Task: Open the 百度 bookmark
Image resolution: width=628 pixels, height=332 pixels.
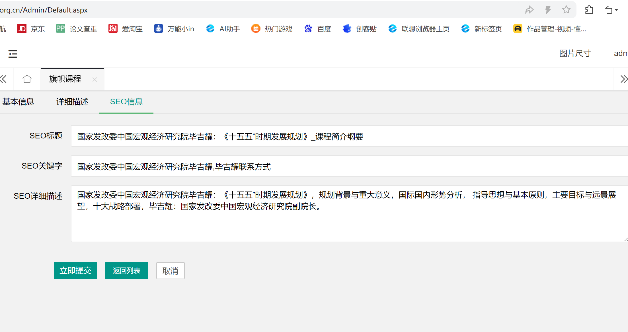Action: click(x=318, y=29)
